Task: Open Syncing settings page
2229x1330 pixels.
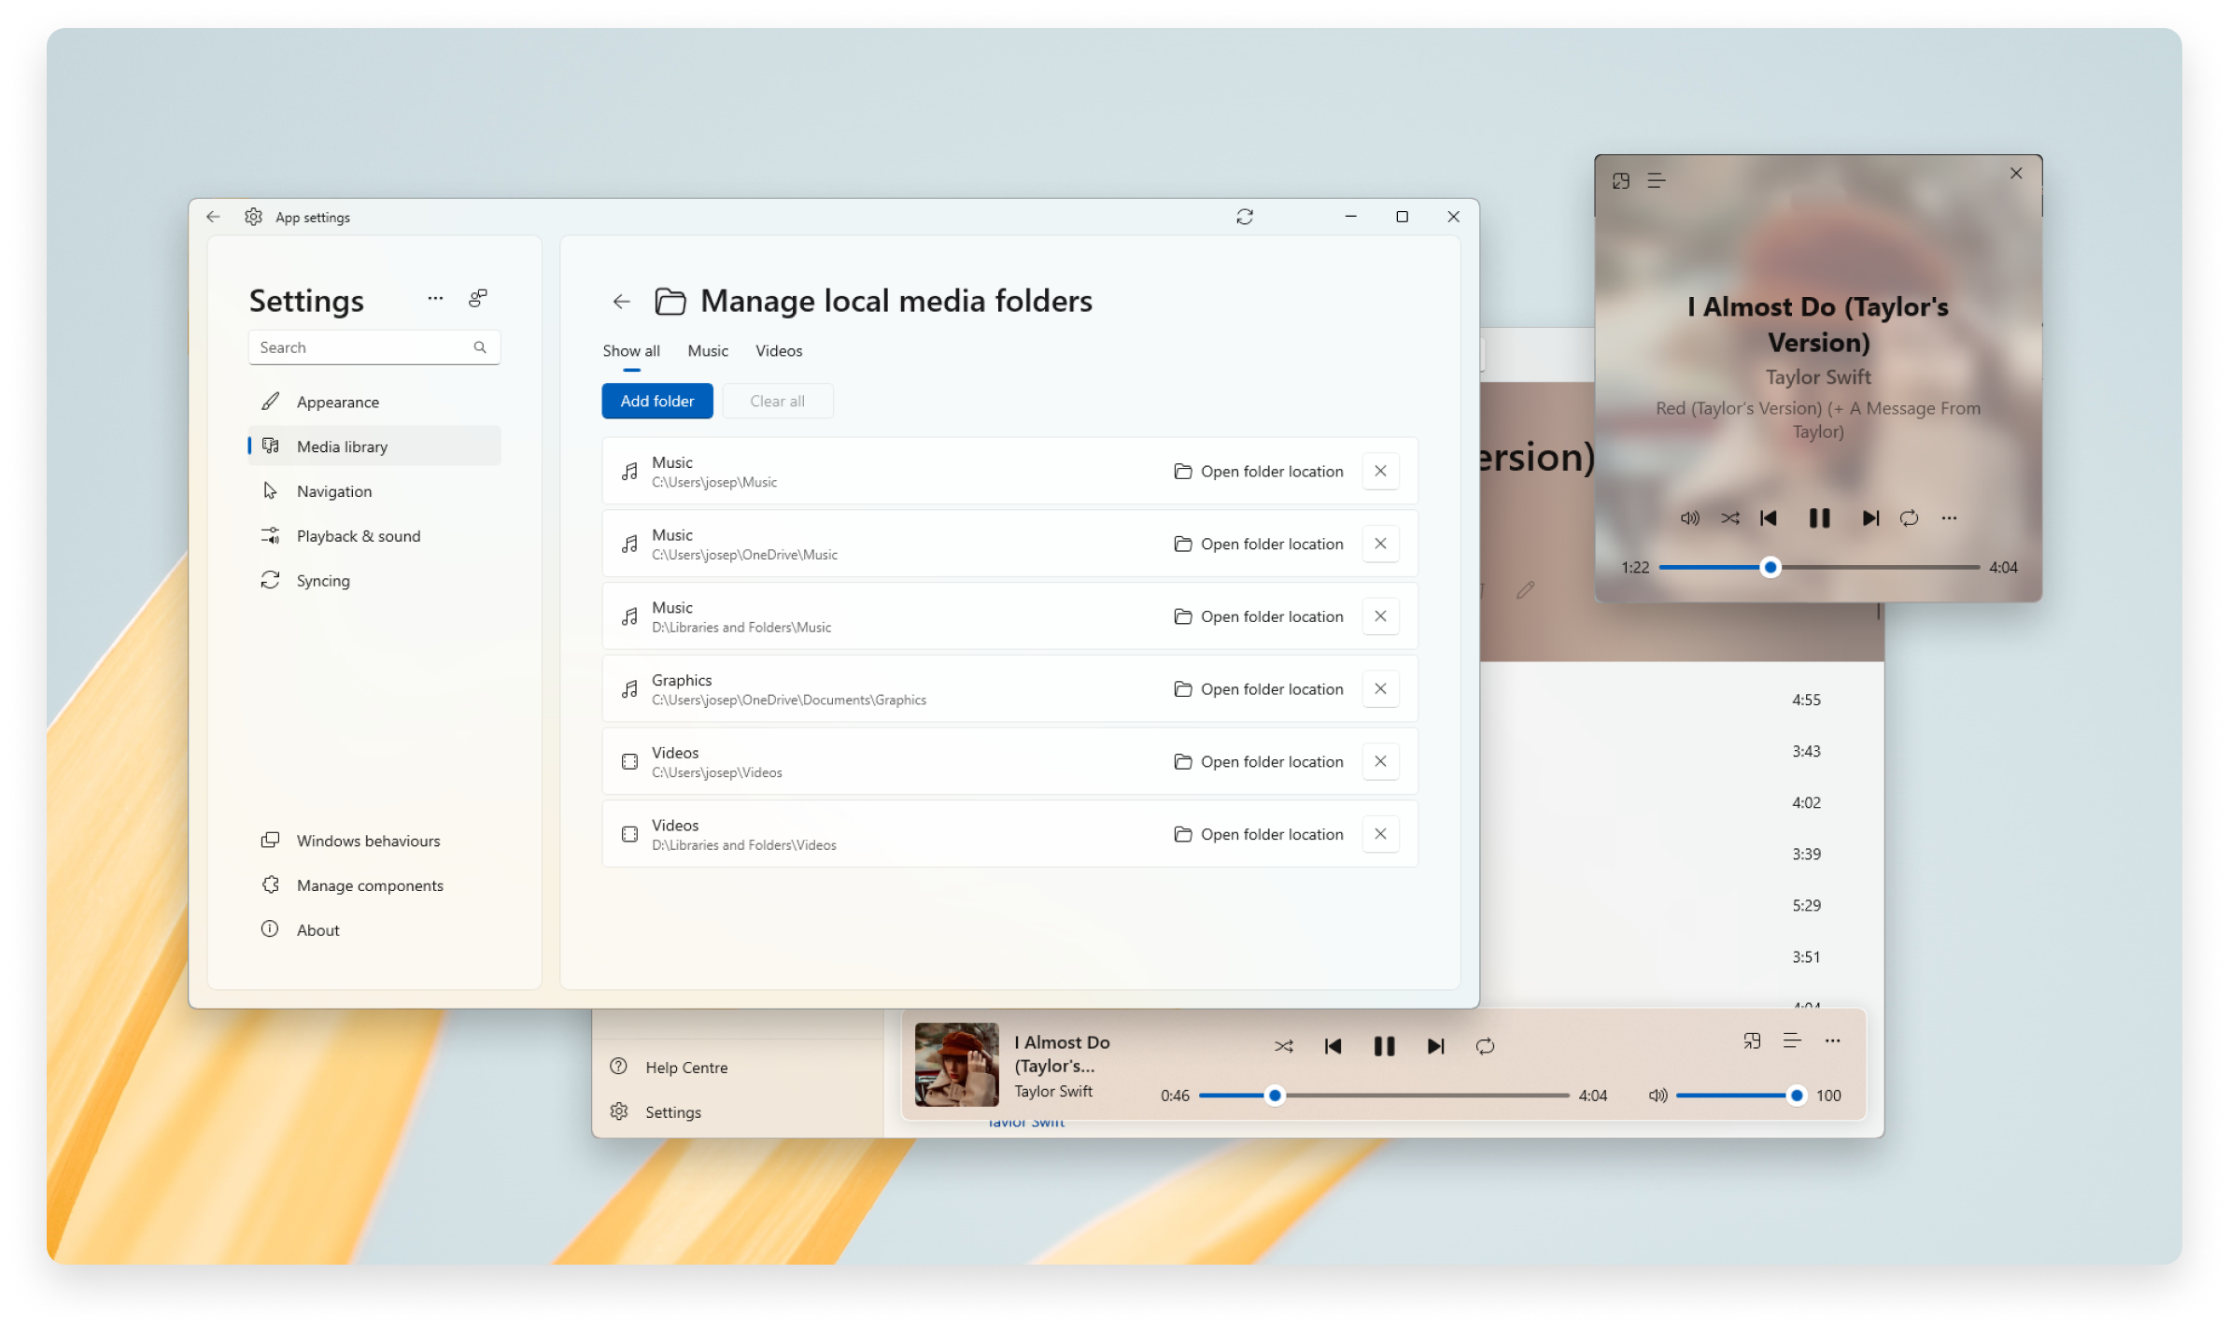Action: coord(374,581)
